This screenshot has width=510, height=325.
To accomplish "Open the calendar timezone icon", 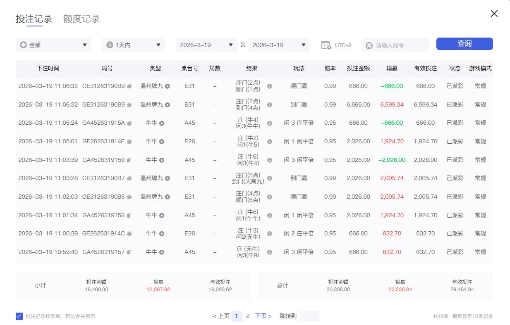I will [x=326, y=45].
